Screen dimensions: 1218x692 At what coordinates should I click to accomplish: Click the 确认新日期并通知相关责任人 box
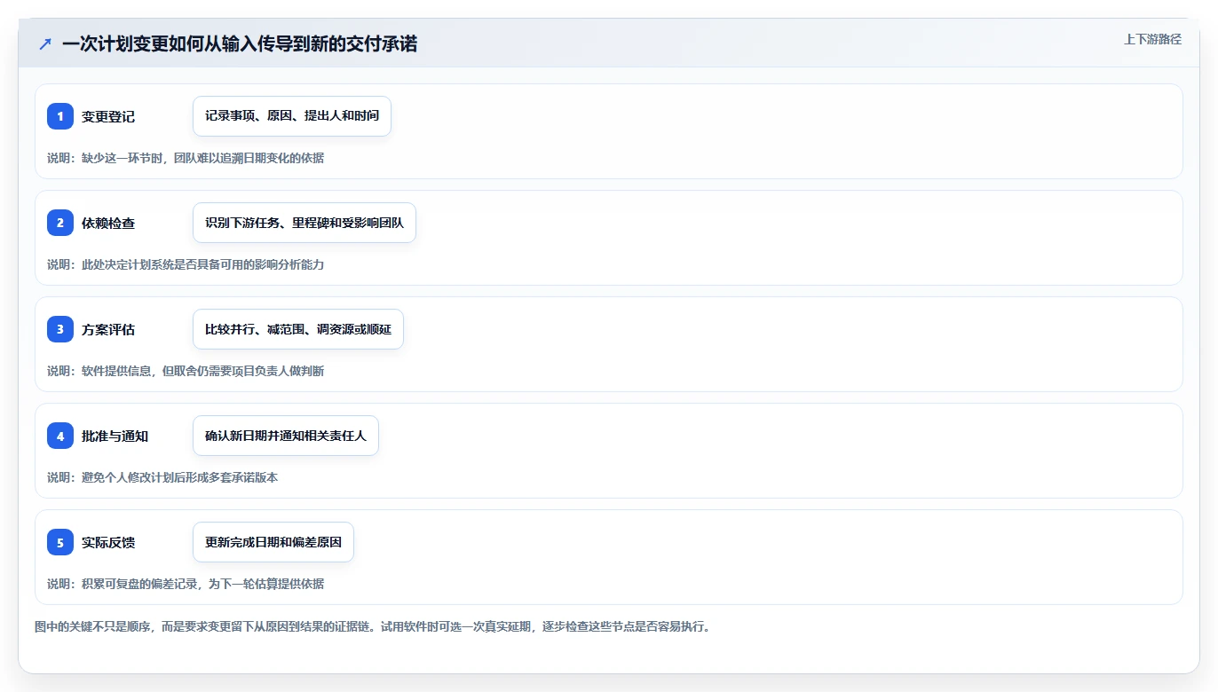(x=286, y=436)
